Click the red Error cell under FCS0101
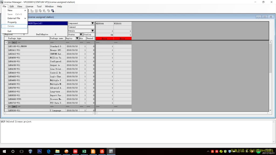276x155 pixels. click(123, 38)
